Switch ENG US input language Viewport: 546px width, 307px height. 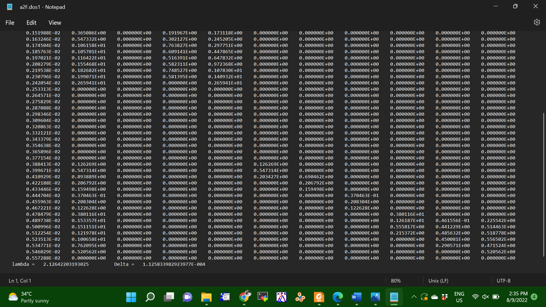pyautogui.click(x=459, y=297)
